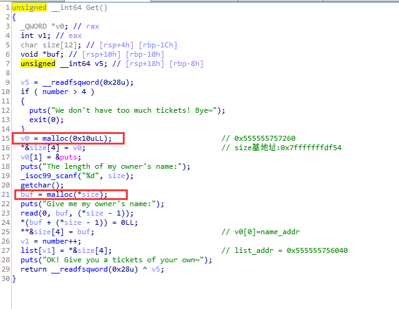The width and height of the screenshot is (399, 309).
Task: Click the [rbp-10h] stack offset comment
Action: (145, 54)
